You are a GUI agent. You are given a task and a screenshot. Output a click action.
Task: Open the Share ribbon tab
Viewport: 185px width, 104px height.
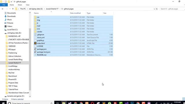(x=20, y=5)
